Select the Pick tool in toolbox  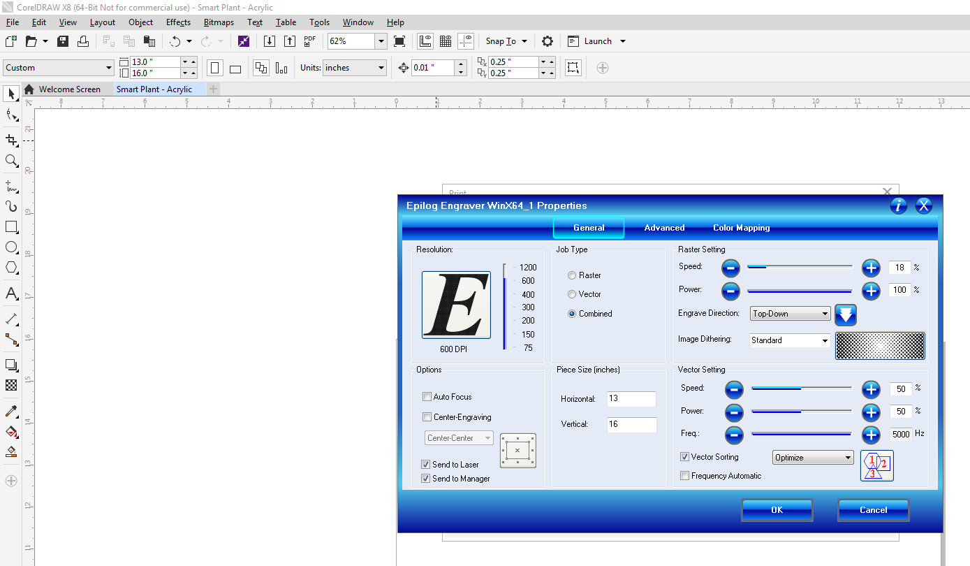[x=11, y=94]
